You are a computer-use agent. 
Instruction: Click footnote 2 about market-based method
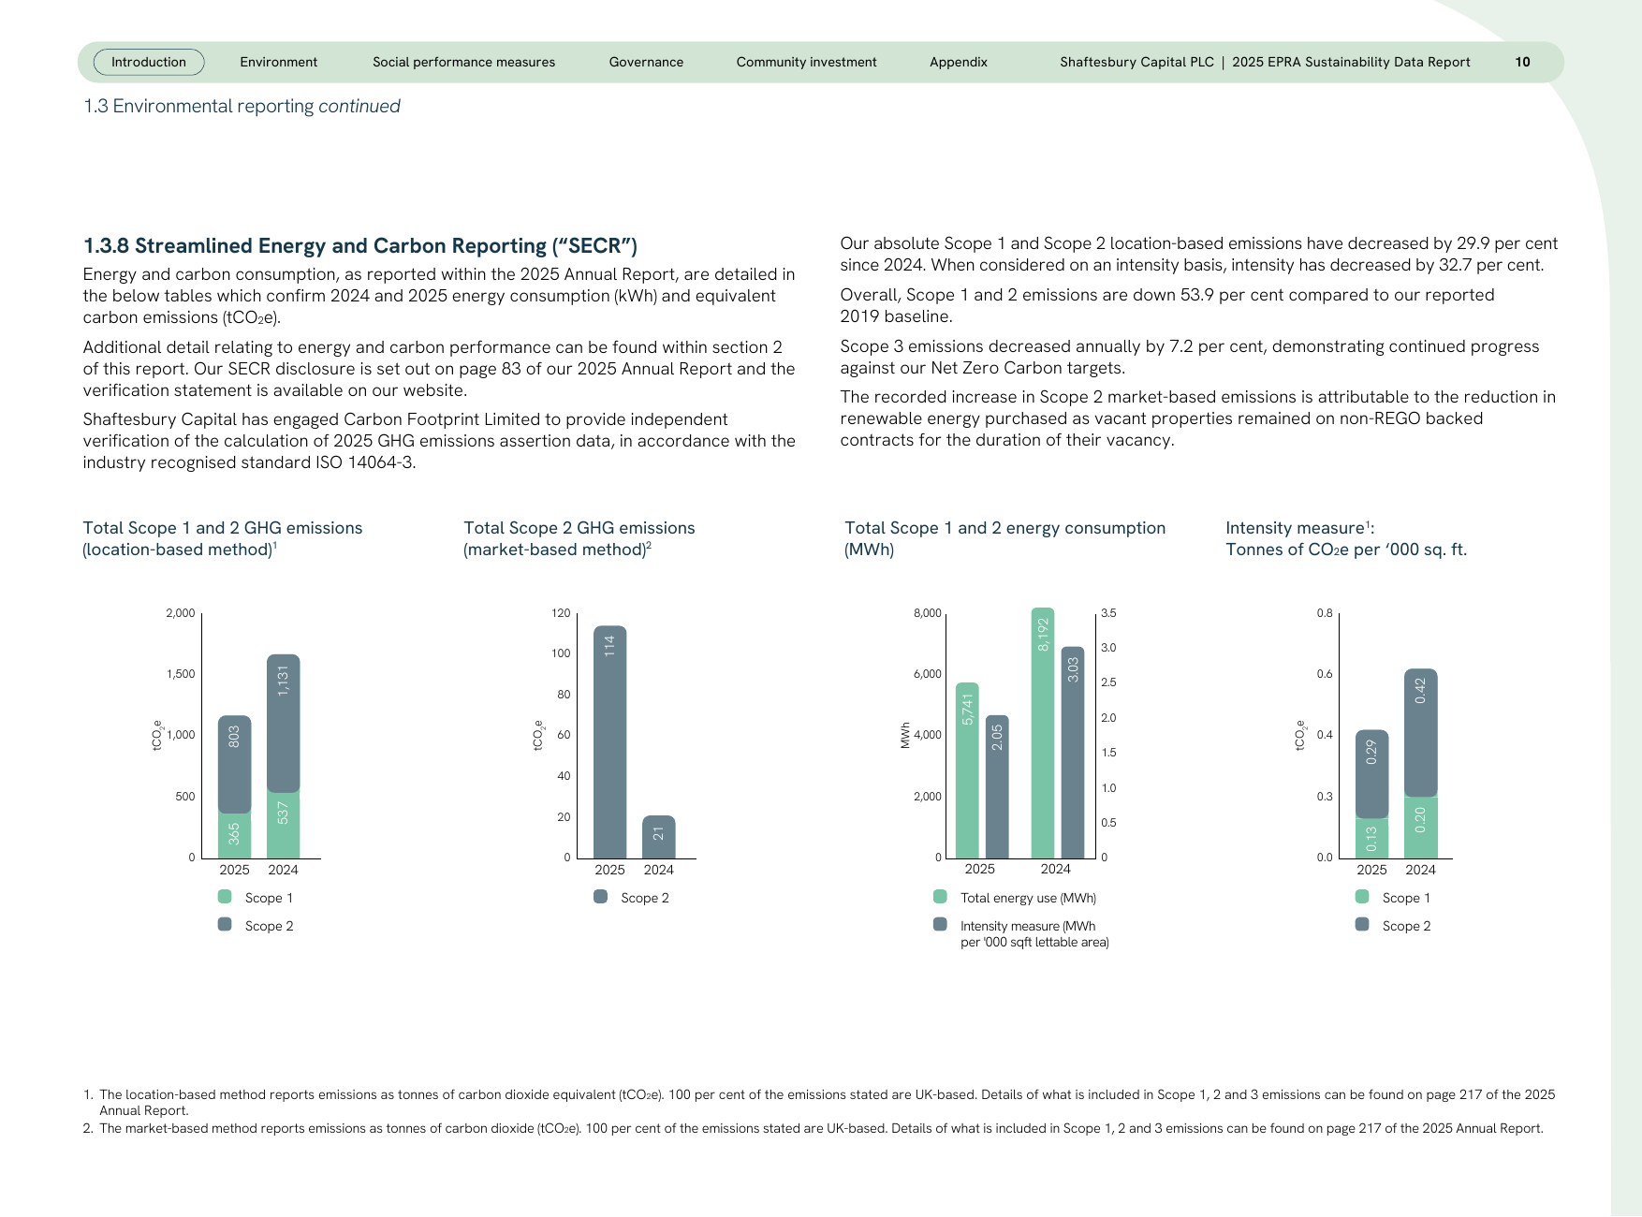click(813, 1128)
